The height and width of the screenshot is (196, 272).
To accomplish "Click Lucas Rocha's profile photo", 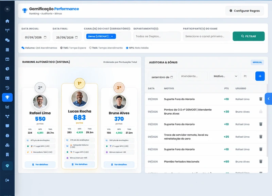I will click(80, 98).
